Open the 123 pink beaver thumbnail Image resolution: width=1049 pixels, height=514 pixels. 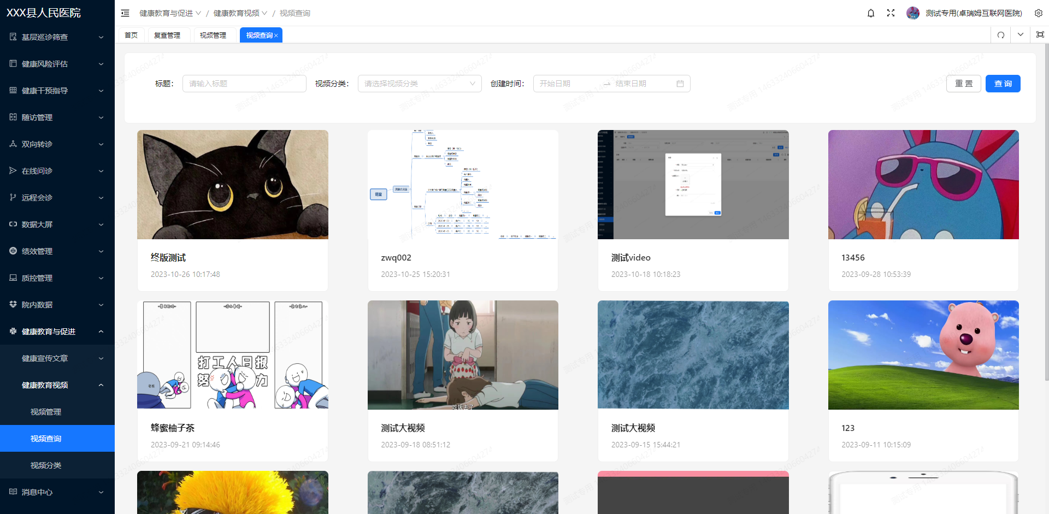(923, 355)
